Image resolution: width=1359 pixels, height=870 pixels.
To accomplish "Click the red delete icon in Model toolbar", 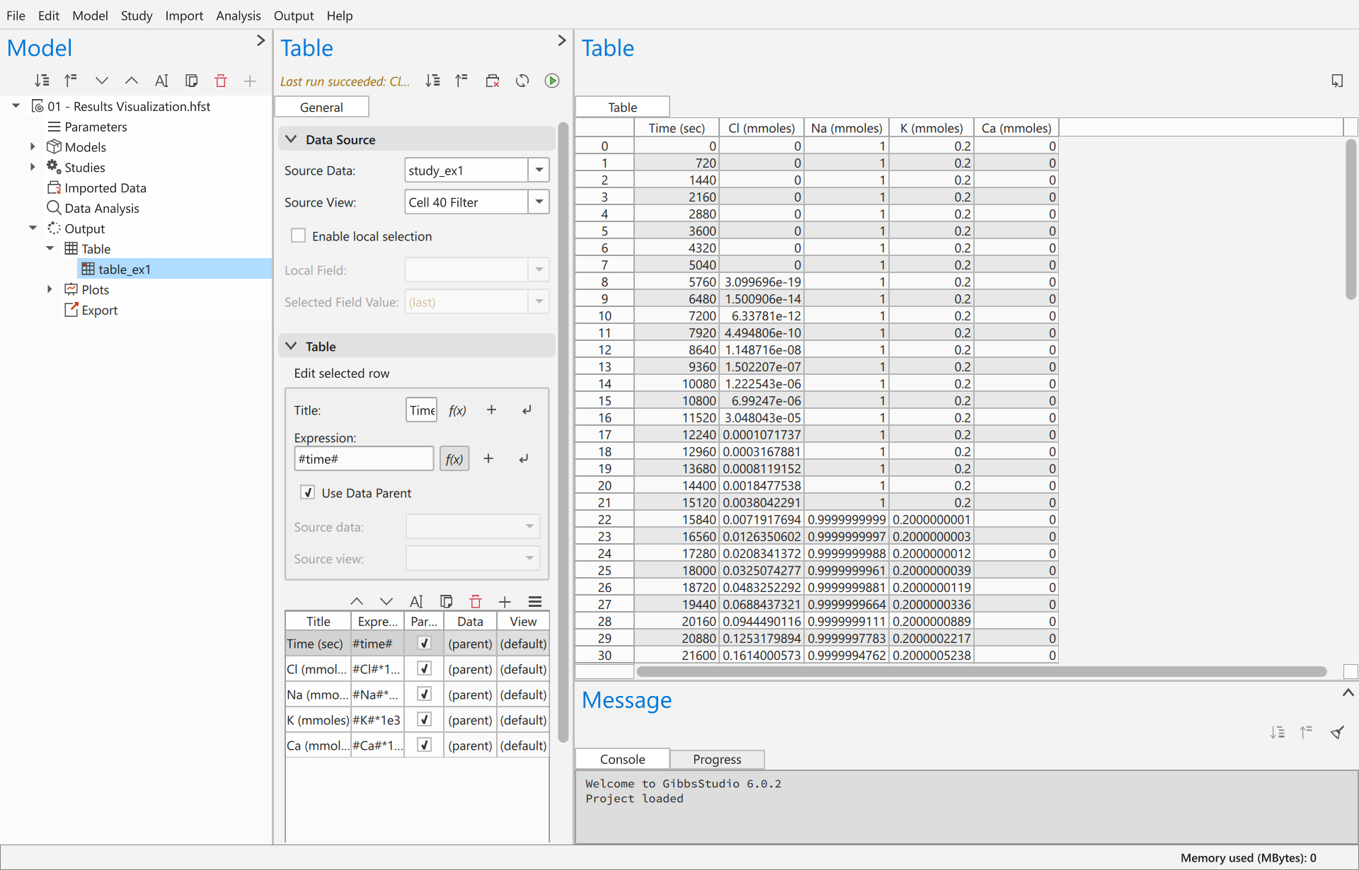I will 221,81.
